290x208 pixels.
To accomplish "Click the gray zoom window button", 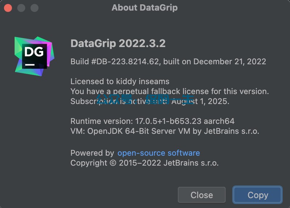I will tap(34, 8).
